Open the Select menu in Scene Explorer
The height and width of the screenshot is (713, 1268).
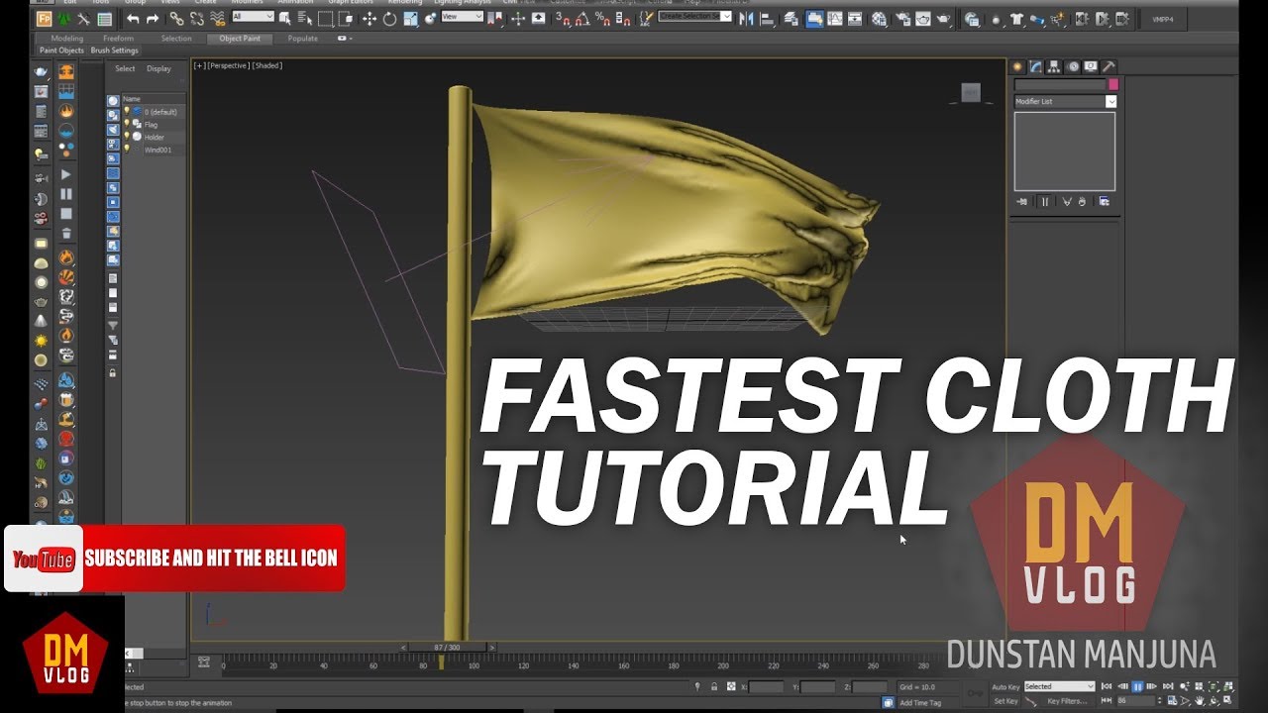click(x=125, y=68)
